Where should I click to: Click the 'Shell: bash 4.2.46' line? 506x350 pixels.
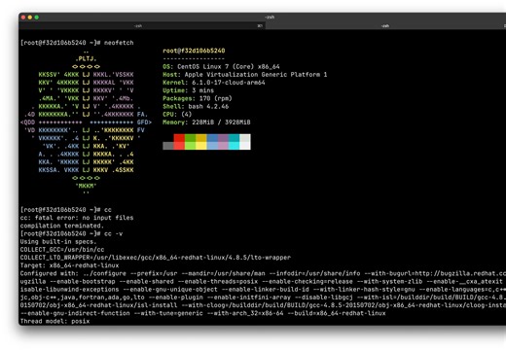[196, 106]
